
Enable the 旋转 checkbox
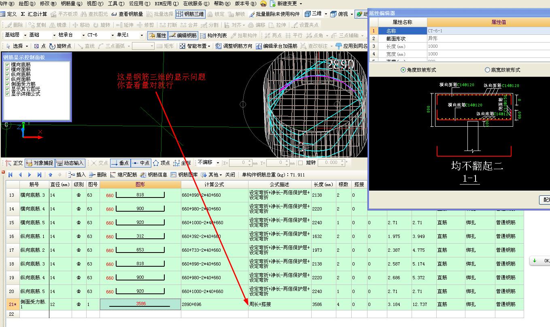pyautogui.click(x=300, y=163)
